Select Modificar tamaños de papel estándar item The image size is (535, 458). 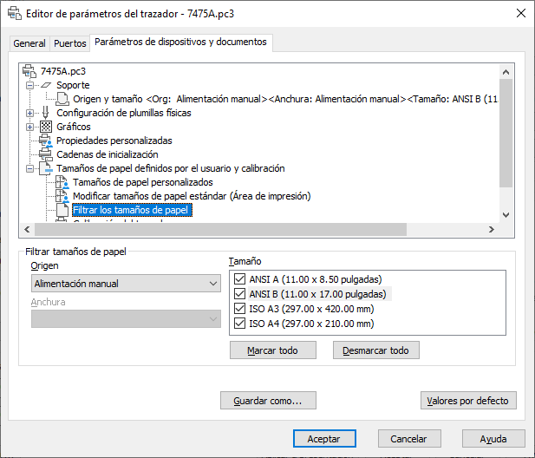click(192, 196)
